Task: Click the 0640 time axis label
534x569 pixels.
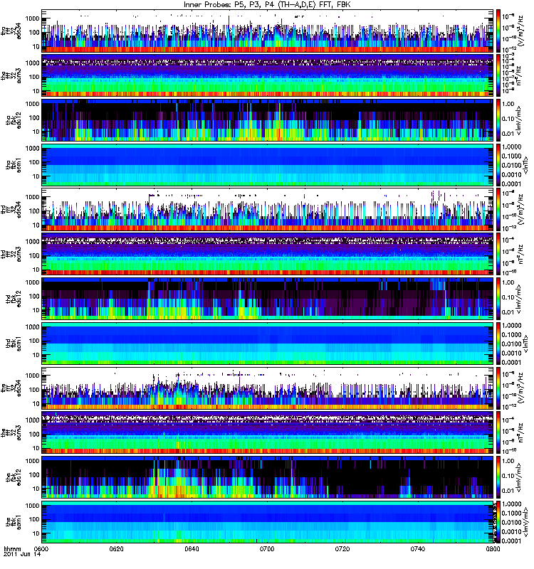Action: (192, 549)
